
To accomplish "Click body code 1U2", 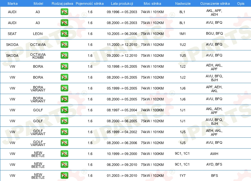I will click(x=183, y=45).
